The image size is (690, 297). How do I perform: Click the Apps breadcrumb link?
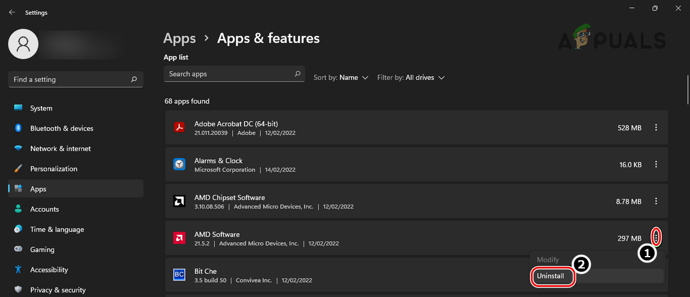click(x=179, y=39)
